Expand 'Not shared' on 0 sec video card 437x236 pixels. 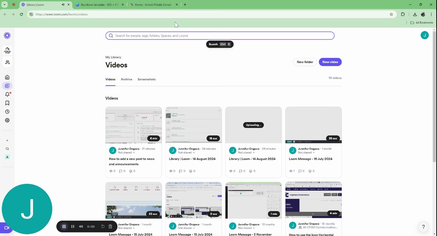(x=186, y=228)
